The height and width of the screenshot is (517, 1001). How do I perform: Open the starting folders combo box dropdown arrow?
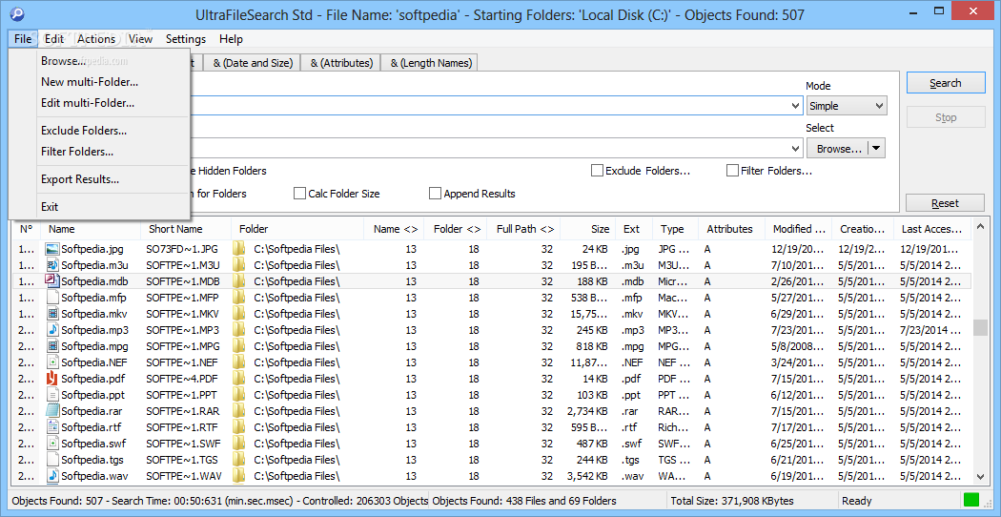pos(795,149)
